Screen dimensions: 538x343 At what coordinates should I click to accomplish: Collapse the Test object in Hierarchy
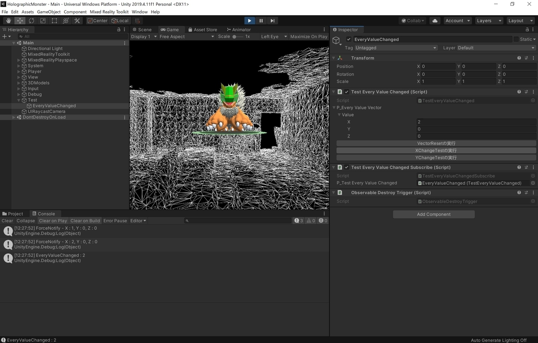19,100
